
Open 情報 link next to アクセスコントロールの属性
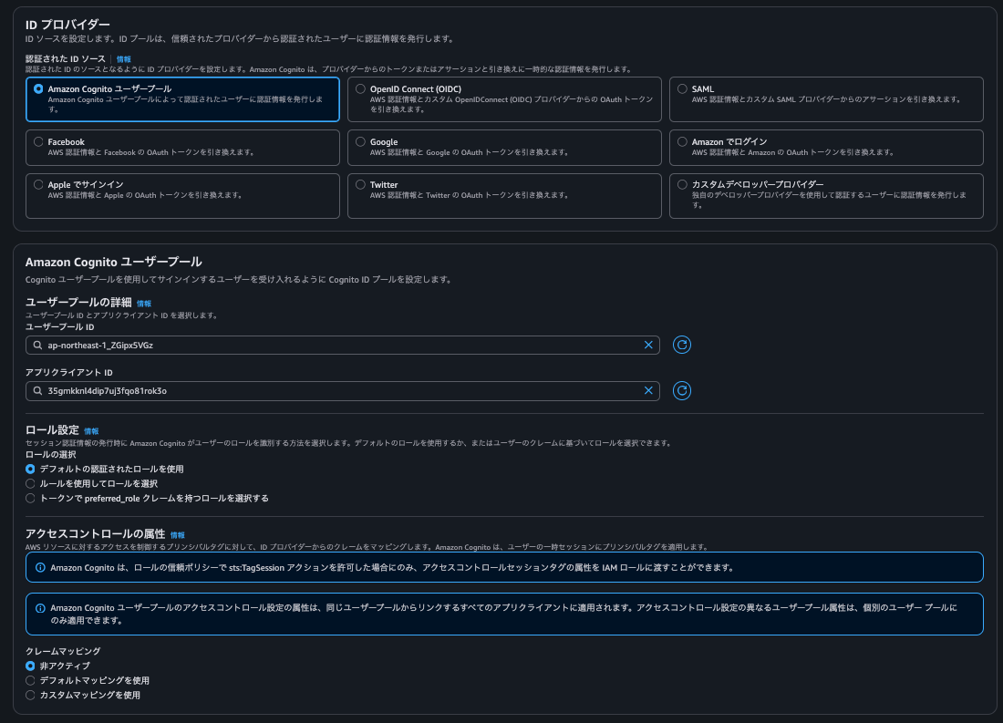click(x=177, y=535)
